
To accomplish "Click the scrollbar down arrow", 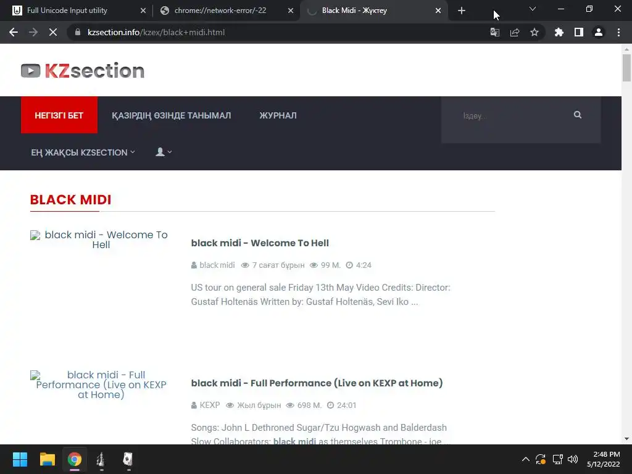I will pos(626,439).
